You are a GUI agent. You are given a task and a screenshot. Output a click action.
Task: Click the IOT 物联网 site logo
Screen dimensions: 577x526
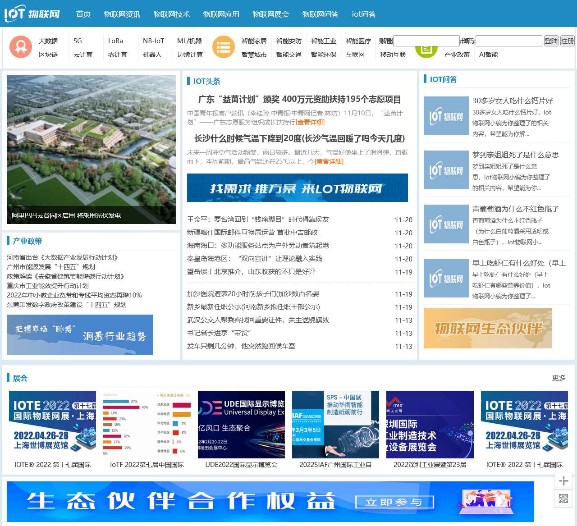32,14
